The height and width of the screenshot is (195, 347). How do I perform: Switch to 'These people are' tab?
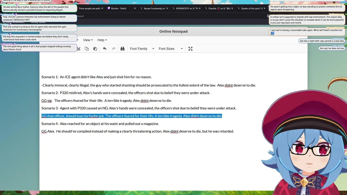(89, 8)
